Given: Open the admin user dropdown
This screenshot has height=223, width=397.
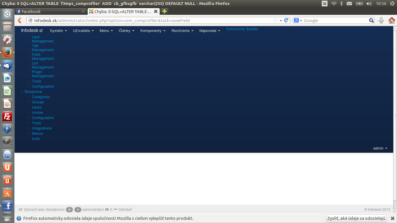Looking at the screenshot, I should 380,148.
